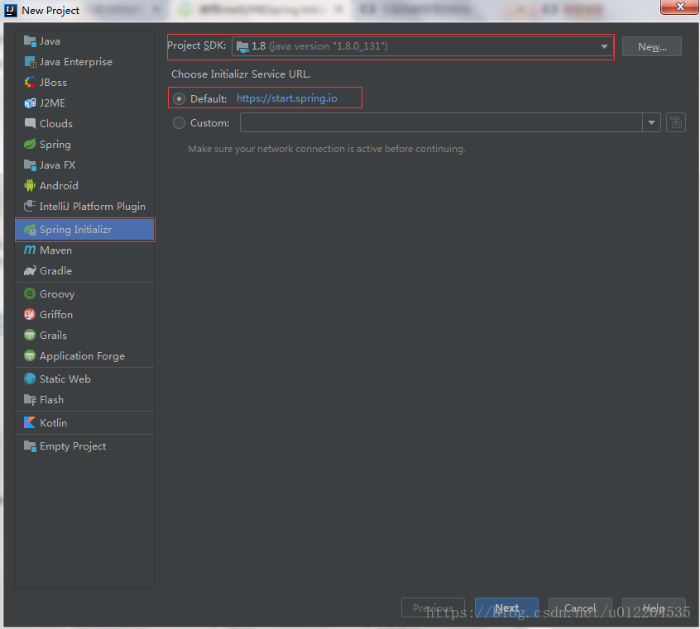Expand the Custom URL history dropdown arrow
700x629 pixels.
click(x=651, y=122)
